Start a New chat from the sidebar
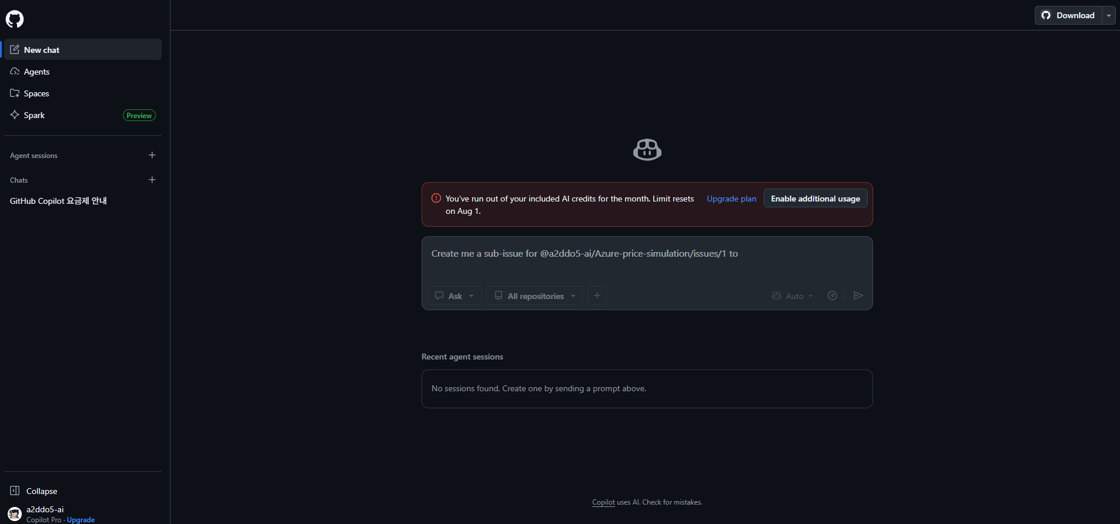 coord(83,50)
